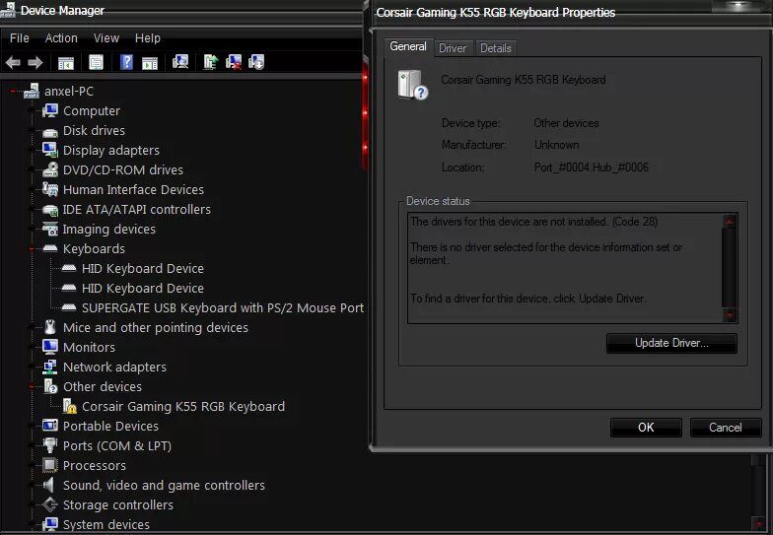773x535 pixels.
Task: Select the System devices tree item
Action: click(106, 524)
